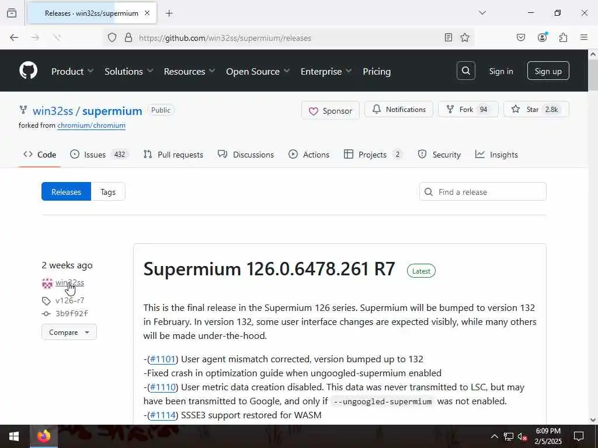Viewport: 598px width, 448px height.
Task: Open the Security tab
Action: point(439,154)
